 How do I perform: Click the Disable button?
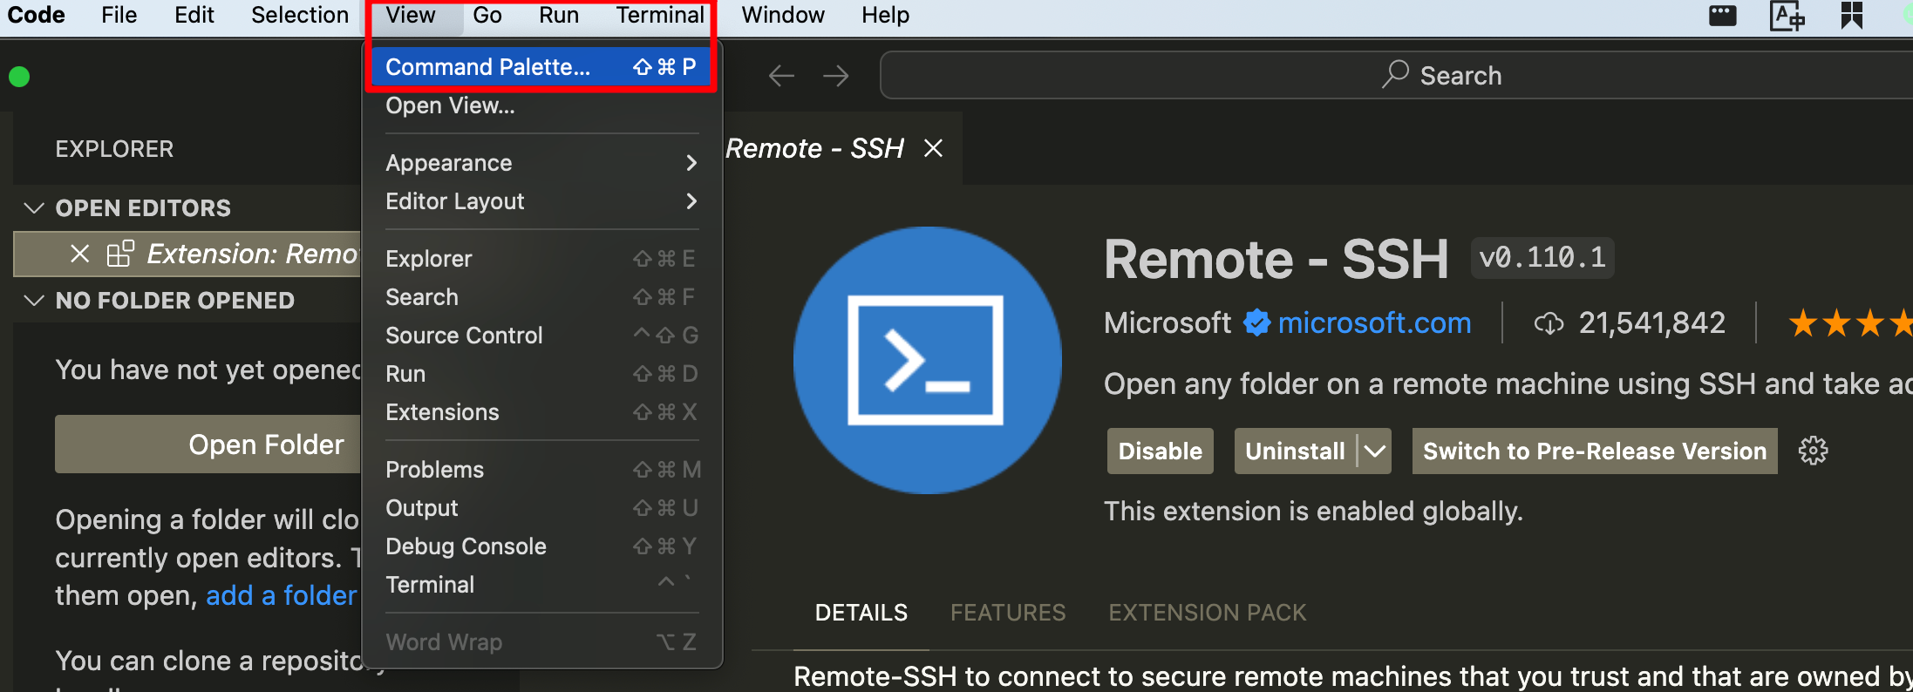[1160, 451]
